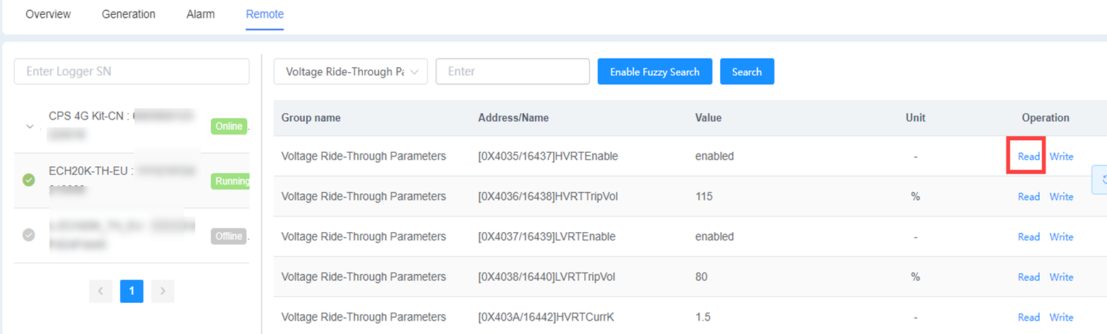Write the LVRTTripVol parameter
The image size is (1107, 334).
1061,277
